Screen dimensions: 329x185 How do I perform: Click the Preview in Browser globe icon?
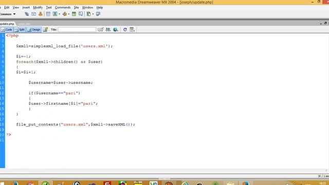point(115,30)
